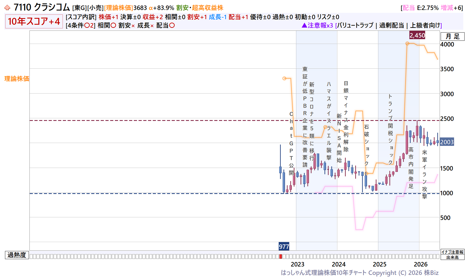The height and width of the screenshot is (277, 468).
Task: Click the 10年スコア+4 score box
Action: [34, 21]
